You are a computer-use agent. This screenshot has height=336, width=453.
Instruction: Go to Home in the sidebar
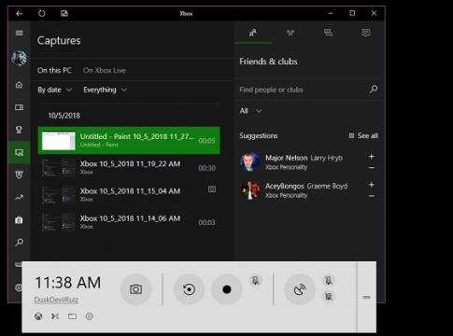click(20, 85)
